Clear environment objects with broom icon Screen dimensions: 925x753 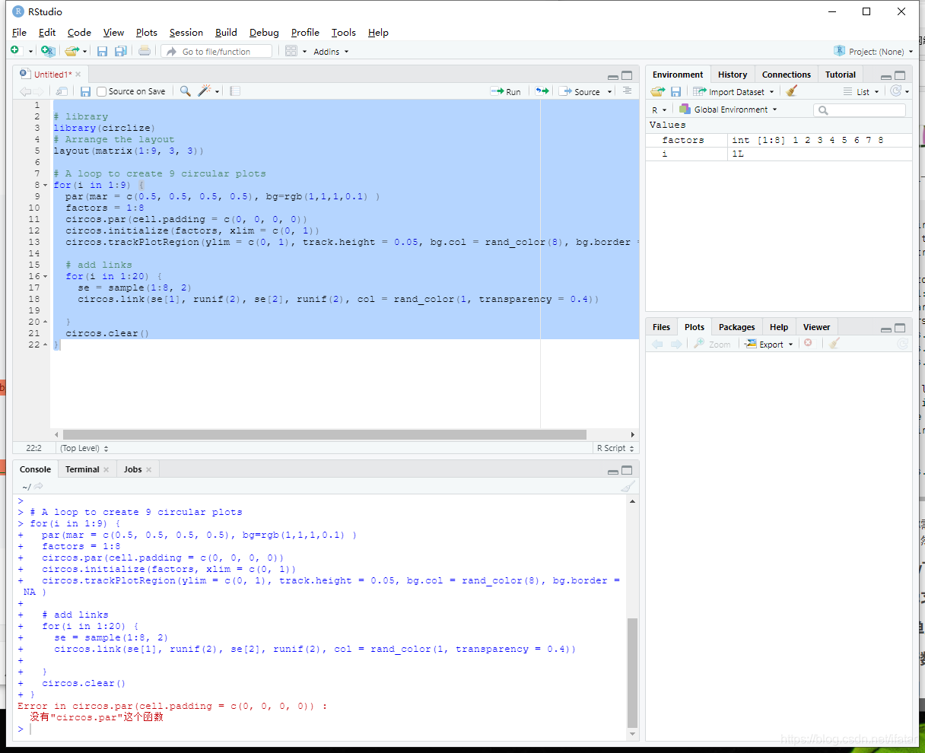click(x=792, y=91)
